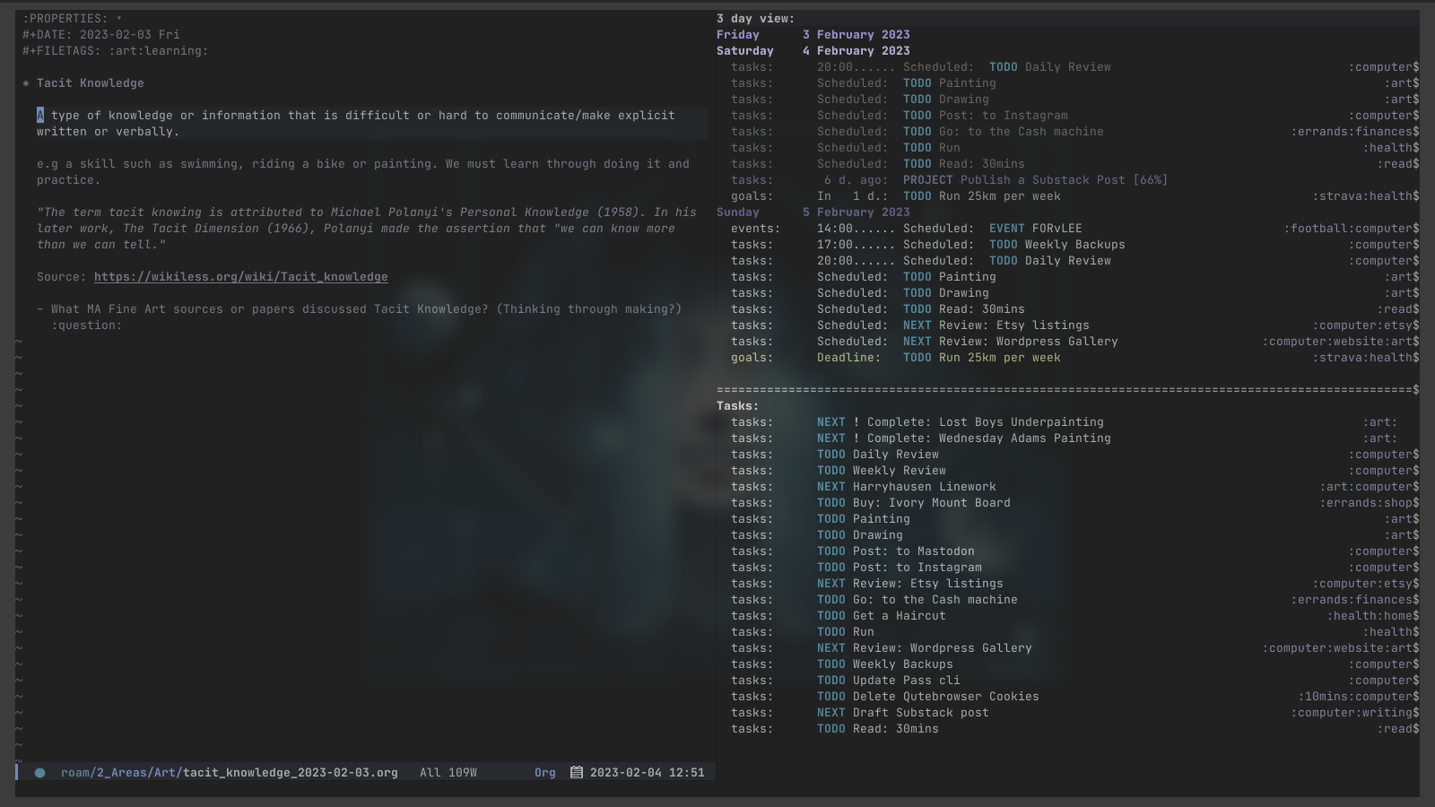The image size is (1435, 807).
Task: Select the Friday 3 February 2023 date header
Action: tap(813, 35)
